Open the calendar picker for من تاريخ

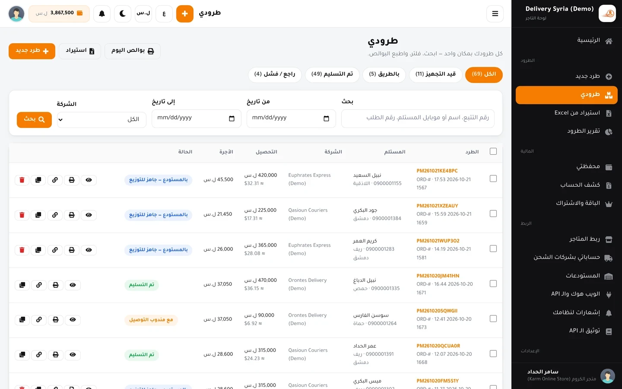point(326,119)
